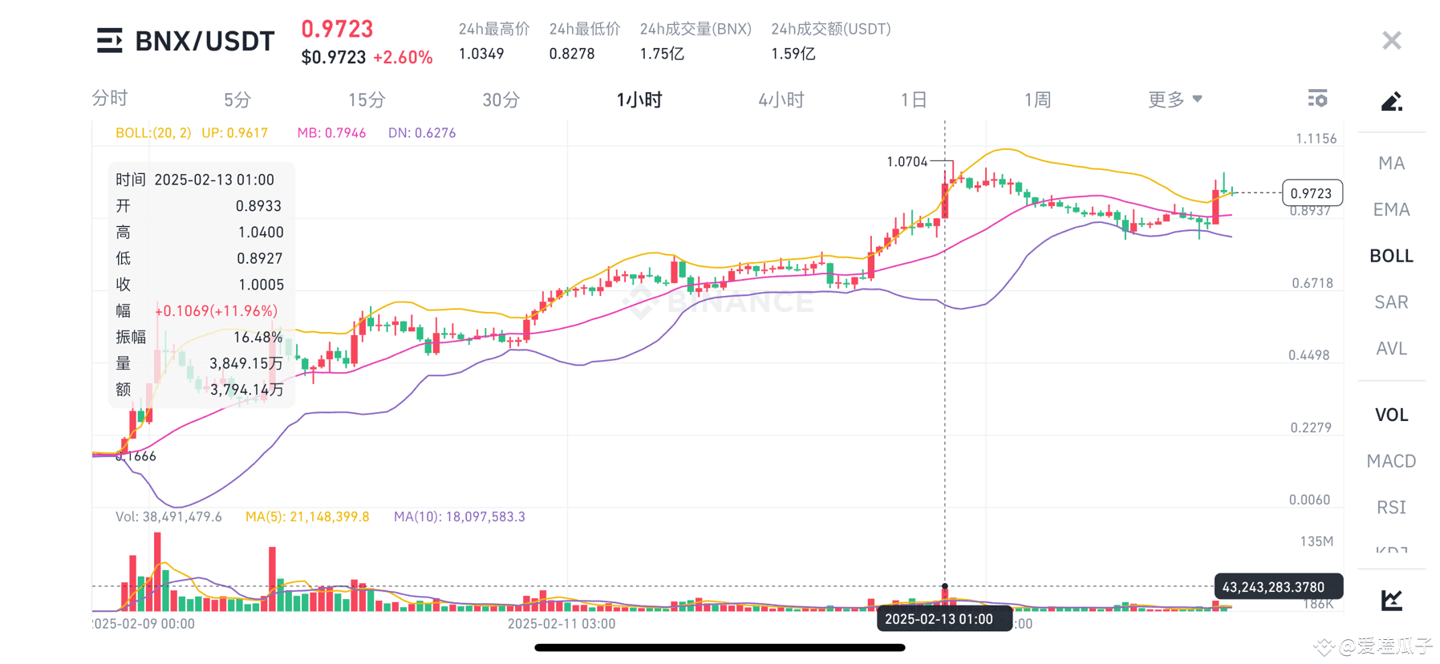Tap the MA(10): 18,097,583.3 legend
The height and width of the screenshot is (664, 1440).
[459, 516]
